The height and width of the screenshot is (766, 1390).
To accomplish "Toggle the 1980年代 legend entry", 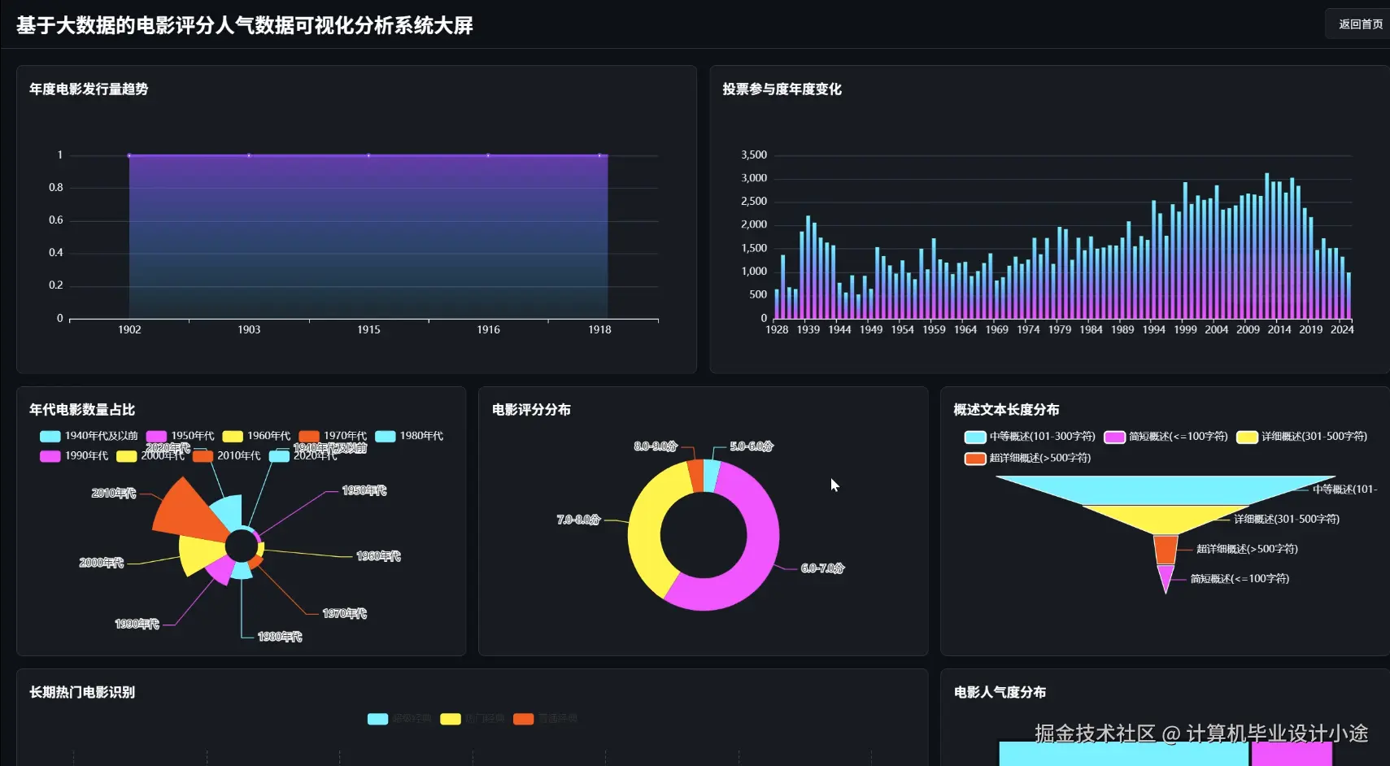I will click(x=409, y=436).
